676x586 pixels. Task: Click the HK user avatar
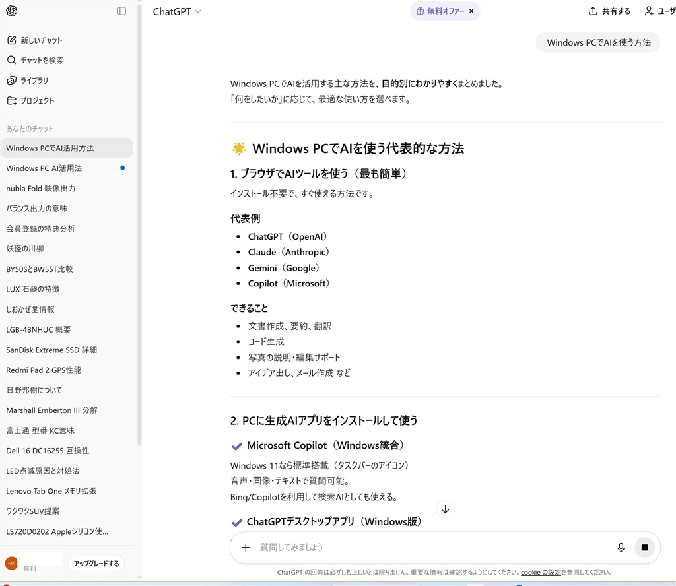coord(11,563)
